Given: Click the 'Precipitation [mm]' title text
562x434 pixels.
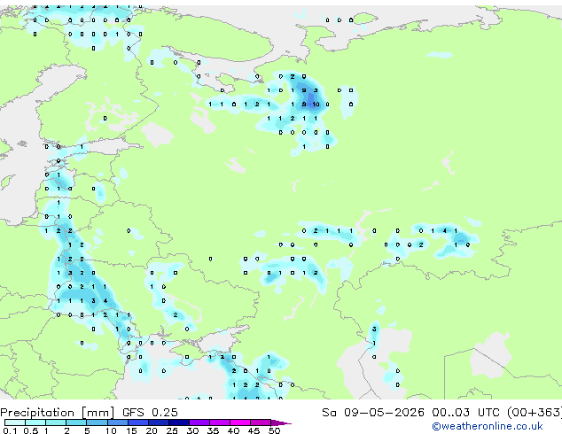Looking at the screenshot, I should [x=58, y=413].
